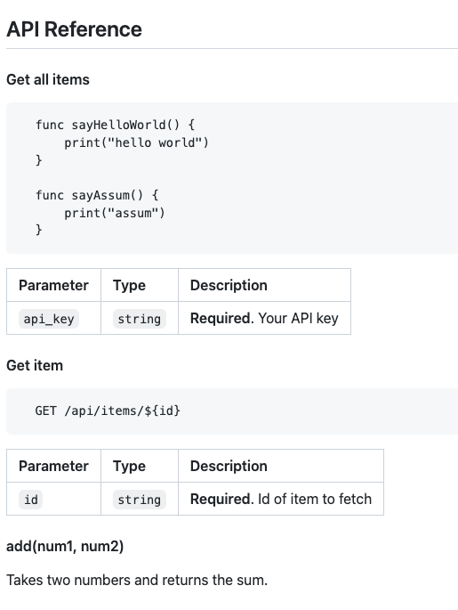The width and height of the screenshot is (458, 610).
Task: Click the Required. Your API key description
Action: coord(264,318)
